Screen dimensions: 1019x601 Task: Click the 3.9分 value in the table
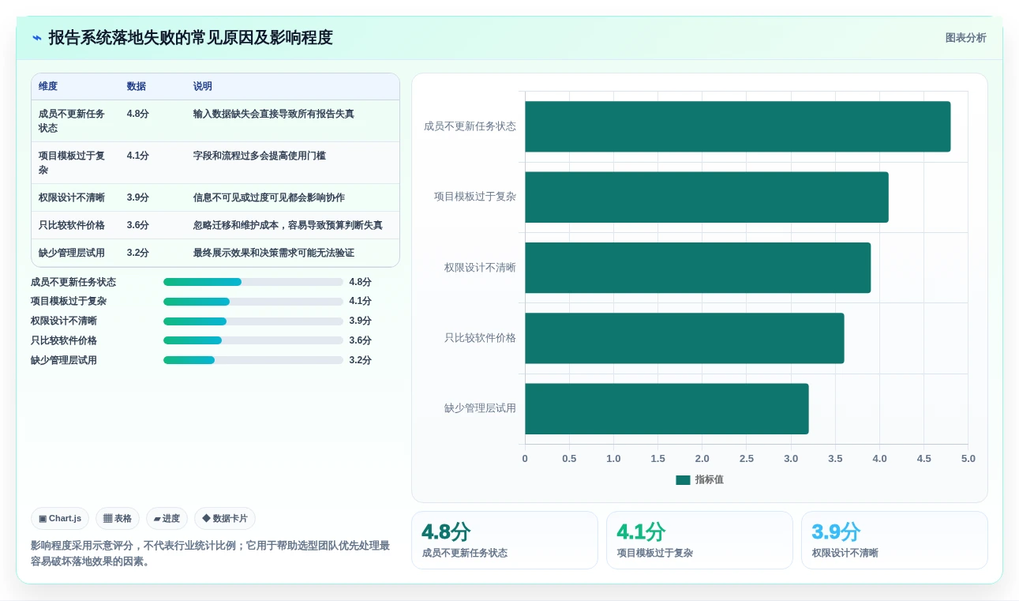pos(138,197)
